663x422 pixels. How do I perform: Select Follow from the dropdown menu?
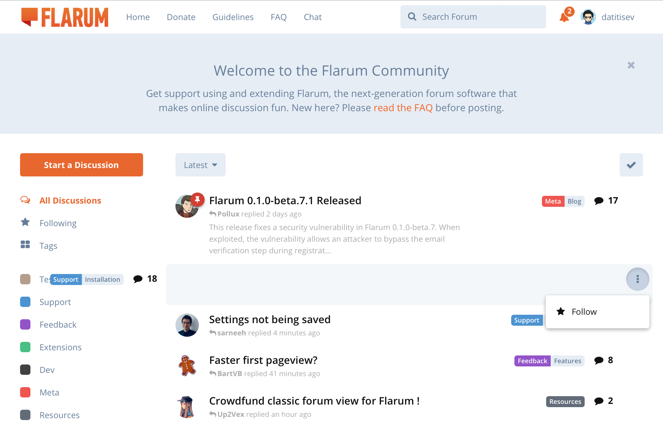pyautogui.click(x=597, y=311)
